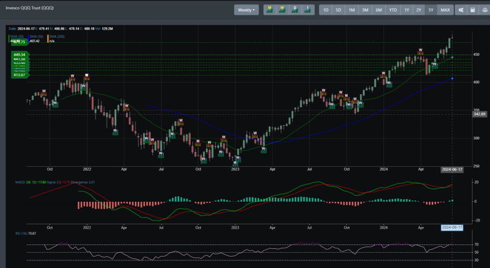Click the scale icon after the calculator
Screen dimensions: 490x268
pyautogui.click(x=485, y=10)
